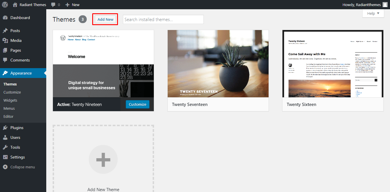The height and width of the screenshot is (192, 390).
Task: Click the home icon beside Radiant Themes
Action: (x=15, y=5)
